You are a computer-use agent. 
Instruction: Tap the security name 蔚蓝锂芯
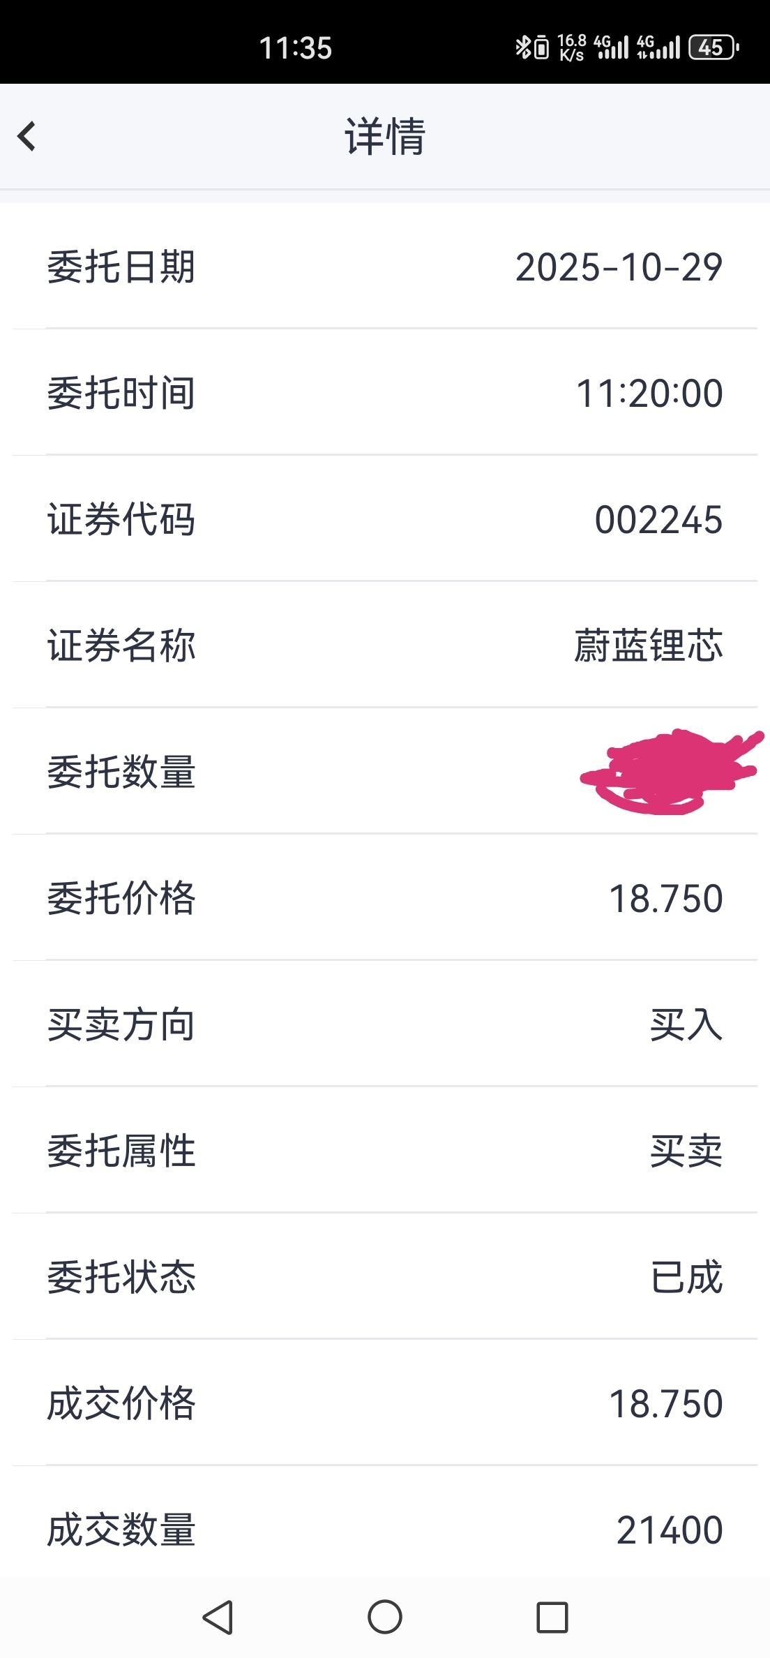tap(648, 645)
